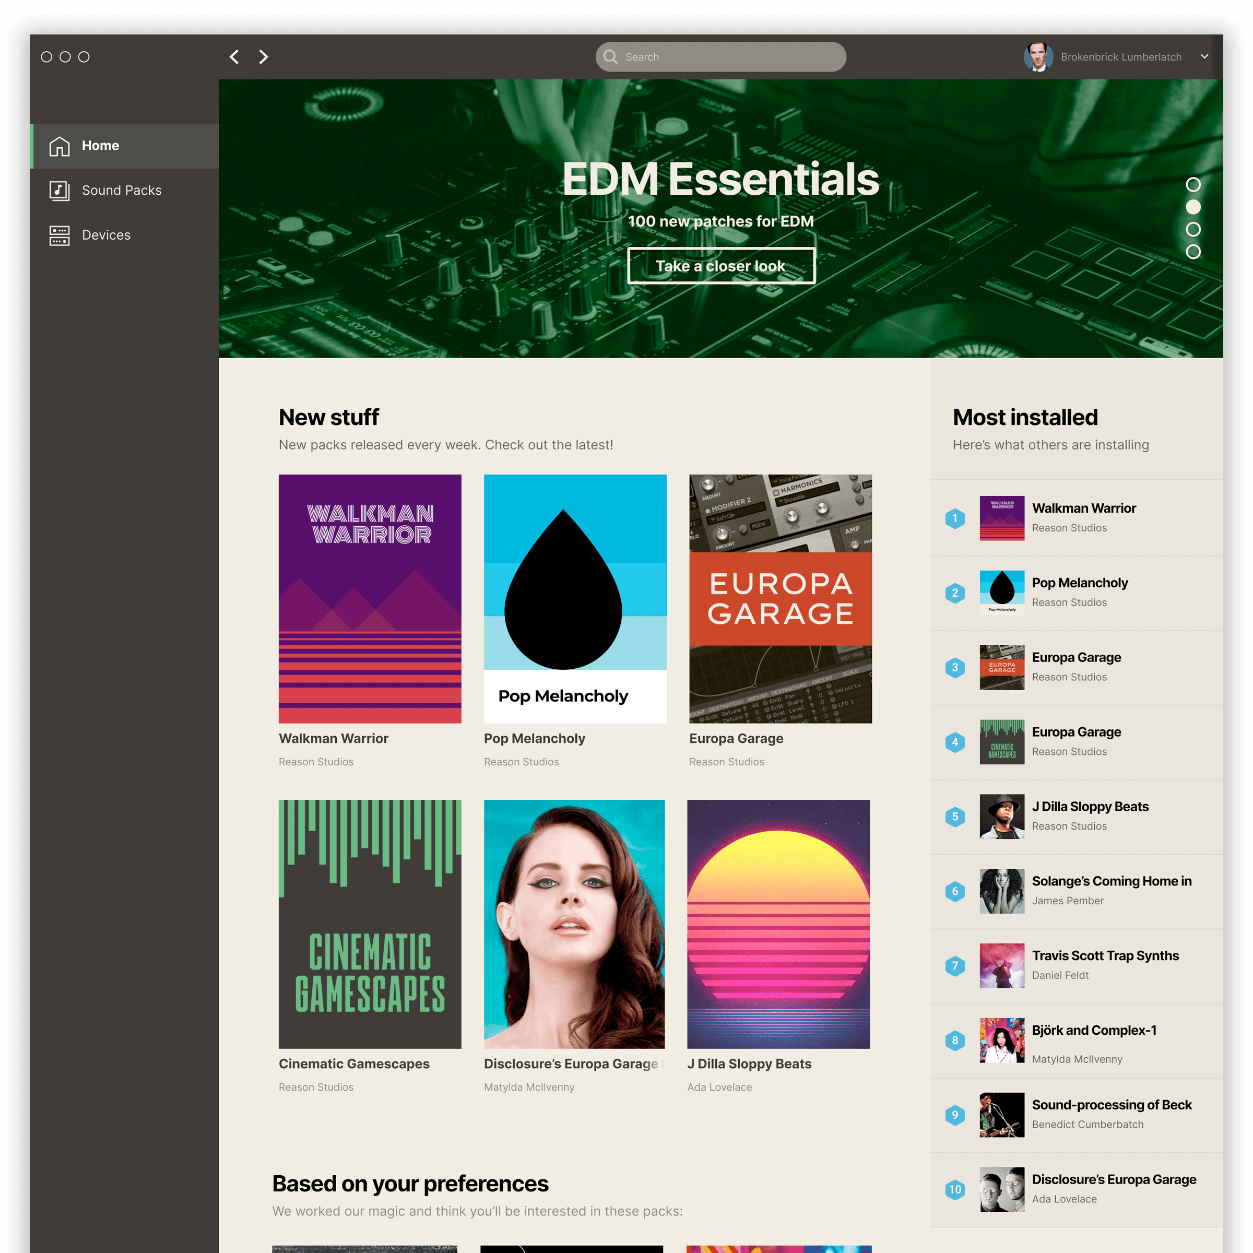
Task: Click the search magnifier icon
Action: [x=610, y=57]
